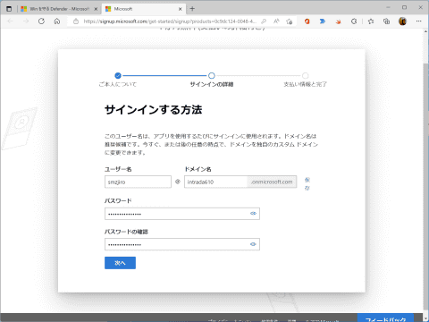Click the .onmicrosoft.com suffix text
This screenshot has height=322, width=429.
[x=272, y=182]
